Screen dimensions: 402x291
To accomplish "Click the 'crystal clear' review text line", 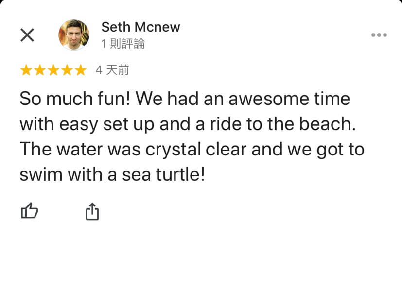I will pyautogui.click(x=192, y=149).
